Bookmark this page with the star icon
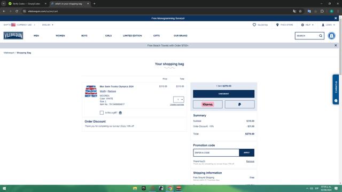The image size is (342, 192). tap(300, 11)
